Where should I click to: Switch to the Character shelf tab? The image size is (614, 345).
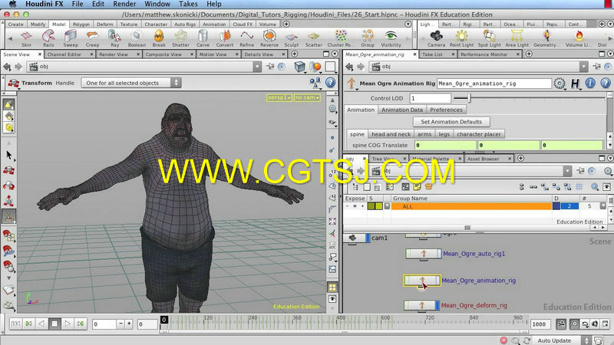click(156, 25)
